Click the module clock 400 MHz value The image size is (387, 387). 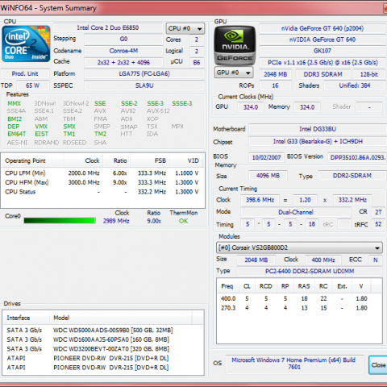coord(323,260)
